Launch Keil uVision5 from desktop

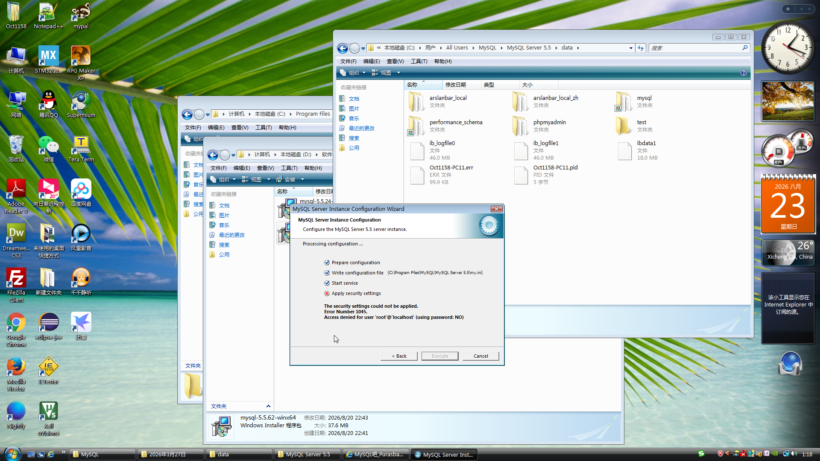[x=48, y=418]
